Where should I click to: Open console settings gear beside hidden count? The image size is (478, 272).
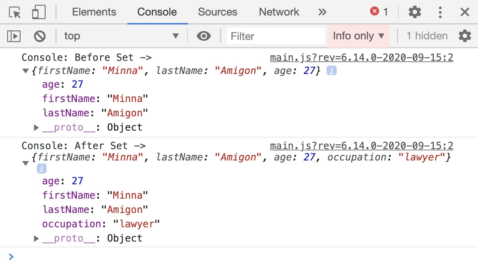pos(465,36)
